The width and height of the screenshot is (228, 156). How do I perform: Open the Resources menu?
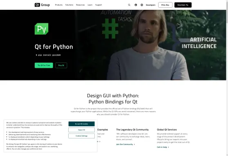[x=80, y=5]
